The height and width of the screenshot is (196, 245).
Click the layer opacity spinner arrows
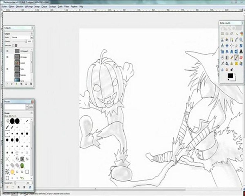click(x=33, y=41)
